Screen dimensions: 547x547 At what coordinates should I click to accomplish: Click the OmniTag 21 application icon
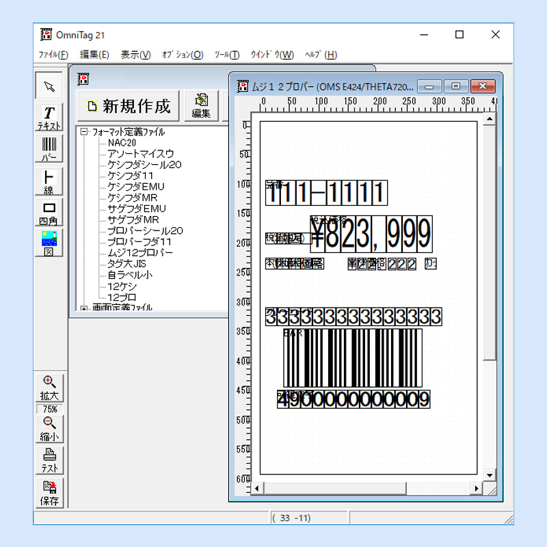[46, 35]
